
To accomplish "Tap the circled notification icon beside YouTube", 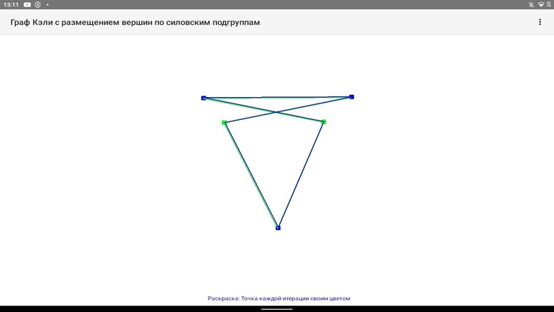I will 37,5.
